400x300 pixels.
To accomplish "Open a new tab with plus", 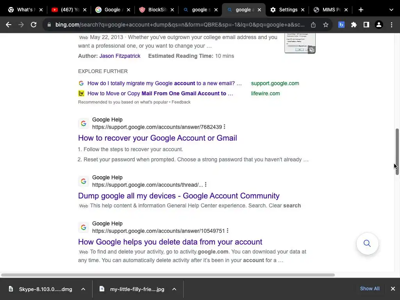I will click(x=361, y=10).
